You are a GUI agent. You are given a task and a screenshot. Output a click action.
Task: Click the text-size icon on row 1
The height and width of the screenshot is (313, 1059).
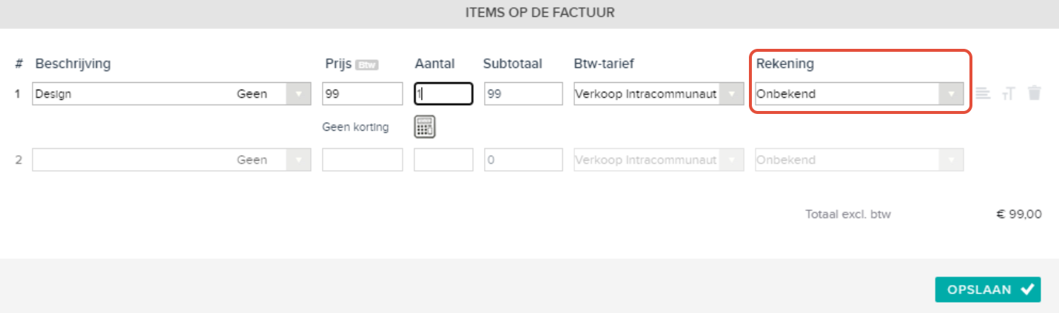[1009, 94]
